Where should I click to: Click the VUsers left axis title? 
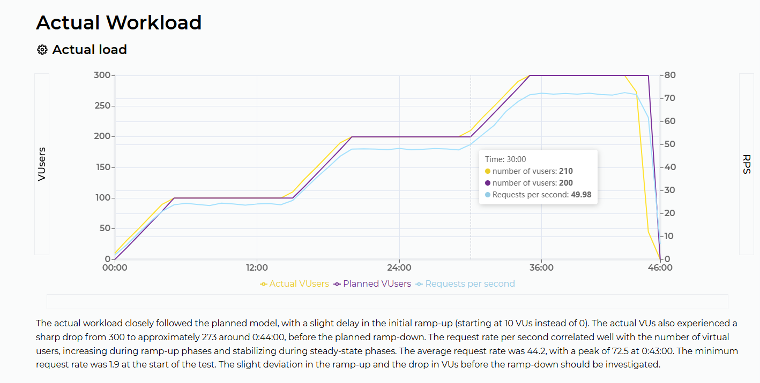click(x=42, y=164)
